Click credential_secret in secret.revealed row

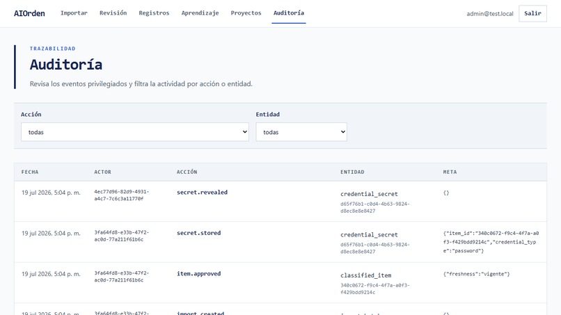coord(369,194)
